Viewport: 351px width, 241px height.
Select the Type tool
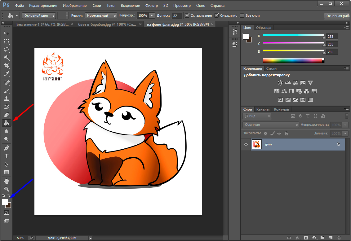pos(7,156)
